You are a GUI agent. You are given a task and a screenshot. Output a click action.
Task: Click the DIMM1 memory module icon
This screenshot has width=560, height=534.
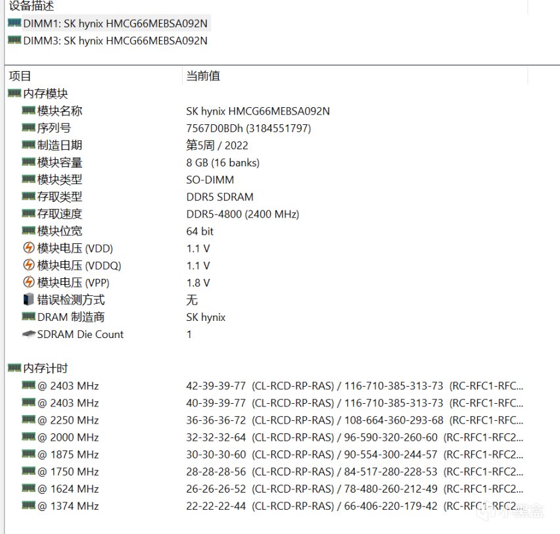(14, 23)
